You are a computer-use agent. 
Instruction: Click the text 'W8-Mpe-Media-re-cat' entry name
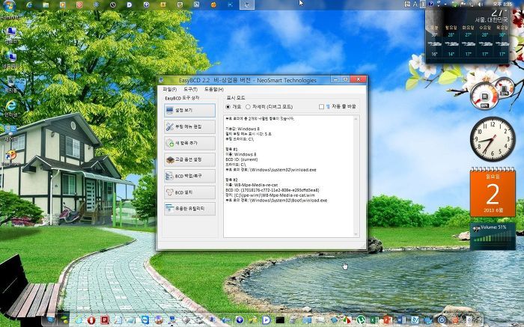point(256,185)
